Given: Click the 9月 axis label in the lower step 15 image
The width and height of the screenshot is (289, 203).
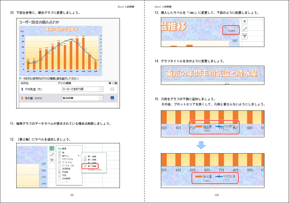Looking at the screenshot, I should [250, 170].
